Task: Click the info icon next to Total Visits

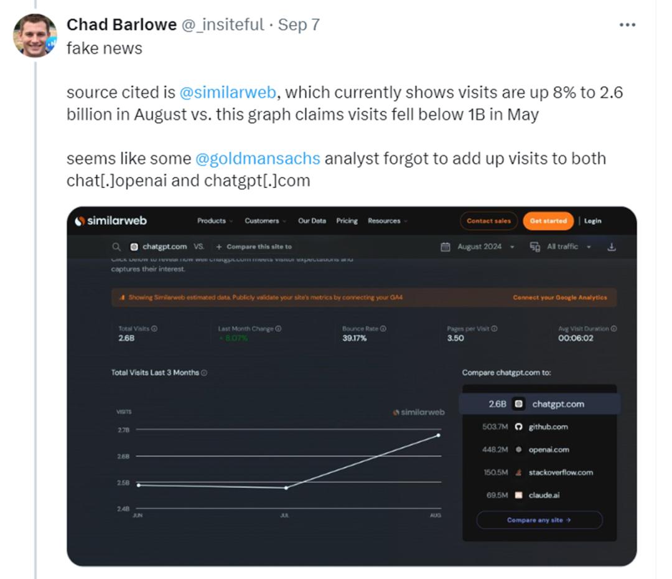Action: point(154,329)
